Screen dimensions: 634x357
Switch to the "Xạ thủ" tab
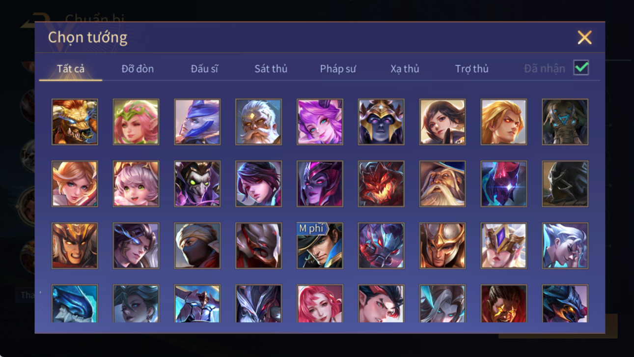(x=405, y=69)
